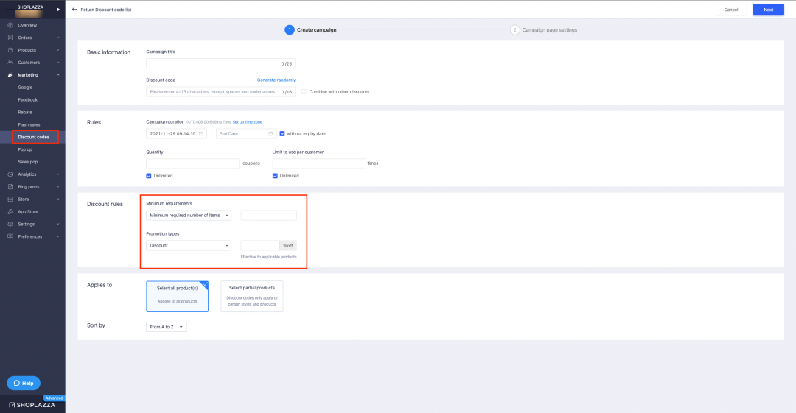Click the Customers icon in sidebar
The height and width of the screenshot is (413, 796).
pyautogui.click(x=10, y=63)
